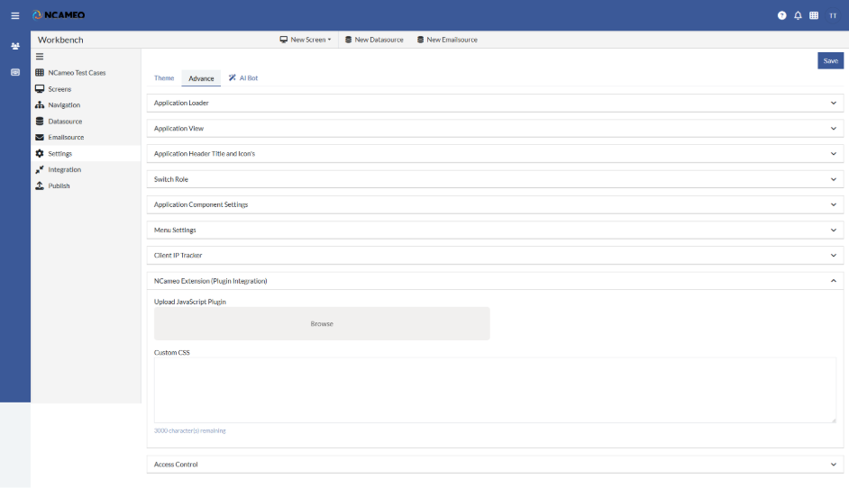Expand Application Loader chevron

point(834,103)
